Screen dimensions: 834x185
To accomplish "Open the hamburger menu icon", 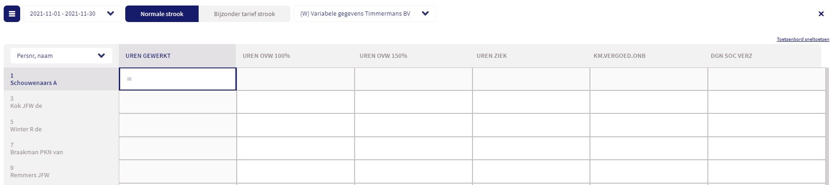I will 12,14.
